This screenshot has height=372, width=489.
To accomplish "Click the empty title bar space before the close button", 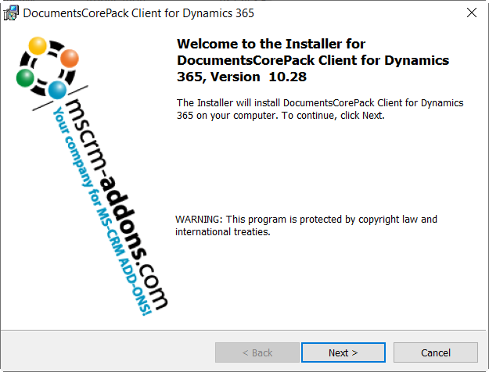I will tap(360, 13).
